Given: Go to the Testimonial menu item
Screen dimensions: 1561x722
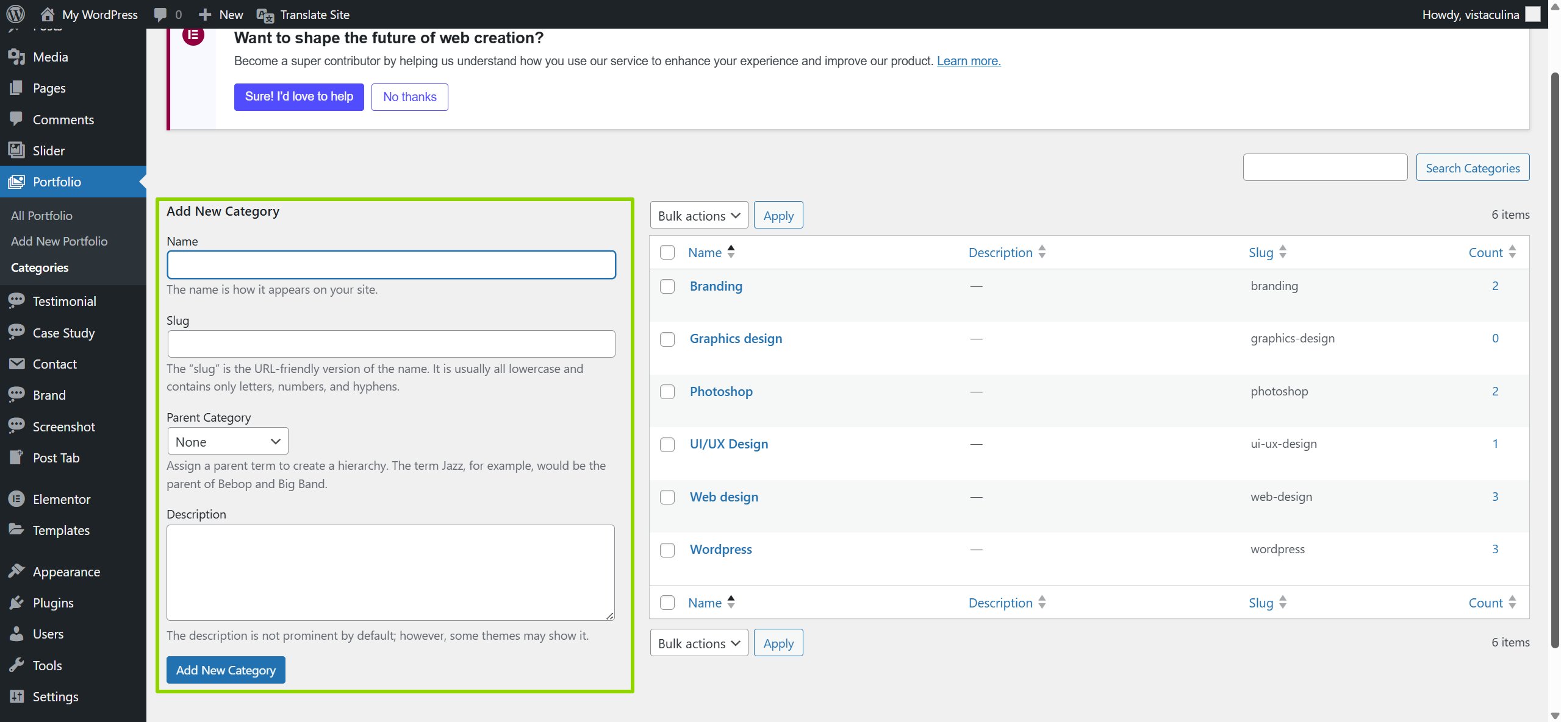Looking at the screenshot, I should tap(64, 301).
